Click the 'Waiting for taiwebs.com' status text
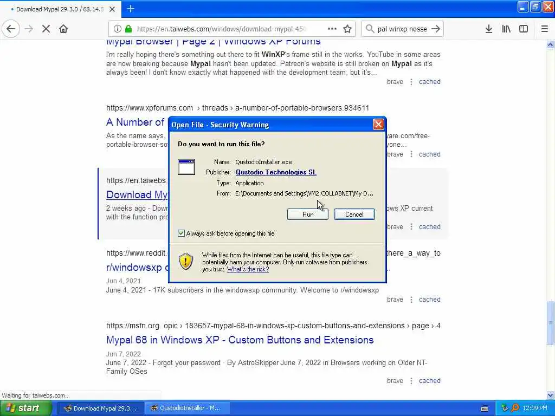The image size is (555, 416). pyautogui.click(x=35, y=395)
